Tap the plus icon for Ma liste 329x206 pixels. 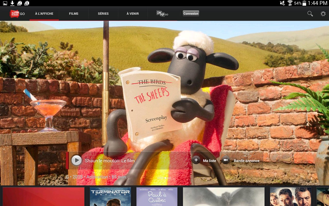(196, 160)
